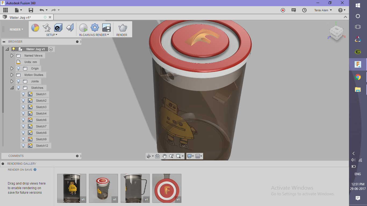The height and width of the screenshot is (206, 367).
Task: Click Render on Save help icon
Action: point(35,170)
